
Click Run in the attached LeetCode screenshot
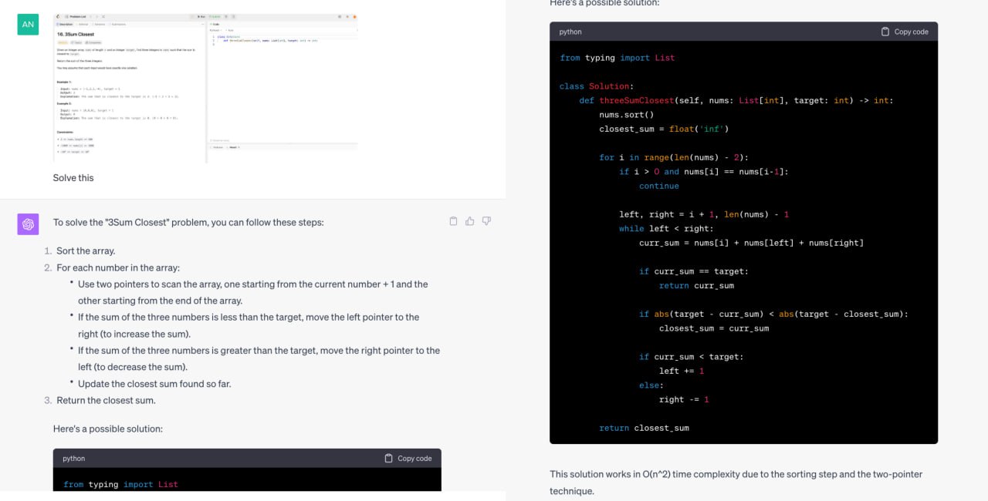coord(201,16)
